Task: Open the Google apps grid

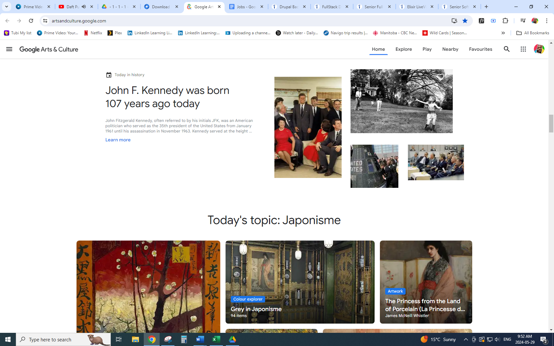Action: point(523,49)
